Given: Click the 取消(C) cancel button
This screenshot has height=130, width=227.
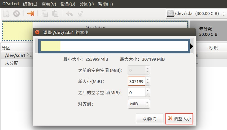Looking at the screenshot, I should [149, 119].
